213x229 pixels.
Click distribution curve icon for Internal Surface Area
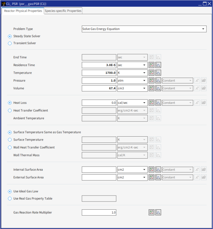(x=158, y=170)
